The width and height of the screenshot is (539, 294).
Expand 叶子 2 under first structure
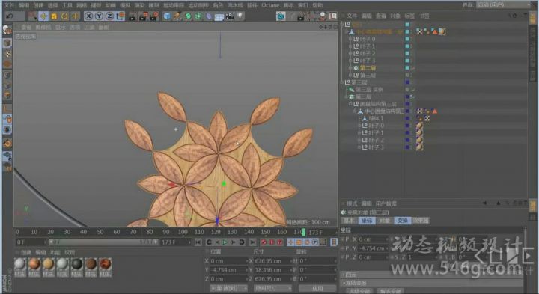[x=350, y=54]
